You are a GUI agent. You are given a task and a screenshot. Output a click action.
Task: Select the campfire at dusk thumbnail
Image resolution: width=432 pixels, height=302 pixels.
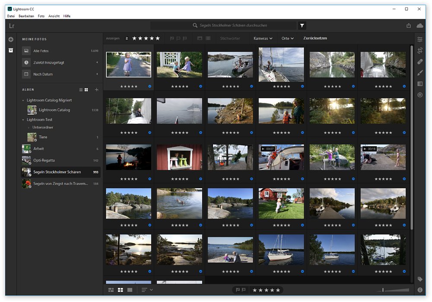(128, 157)
